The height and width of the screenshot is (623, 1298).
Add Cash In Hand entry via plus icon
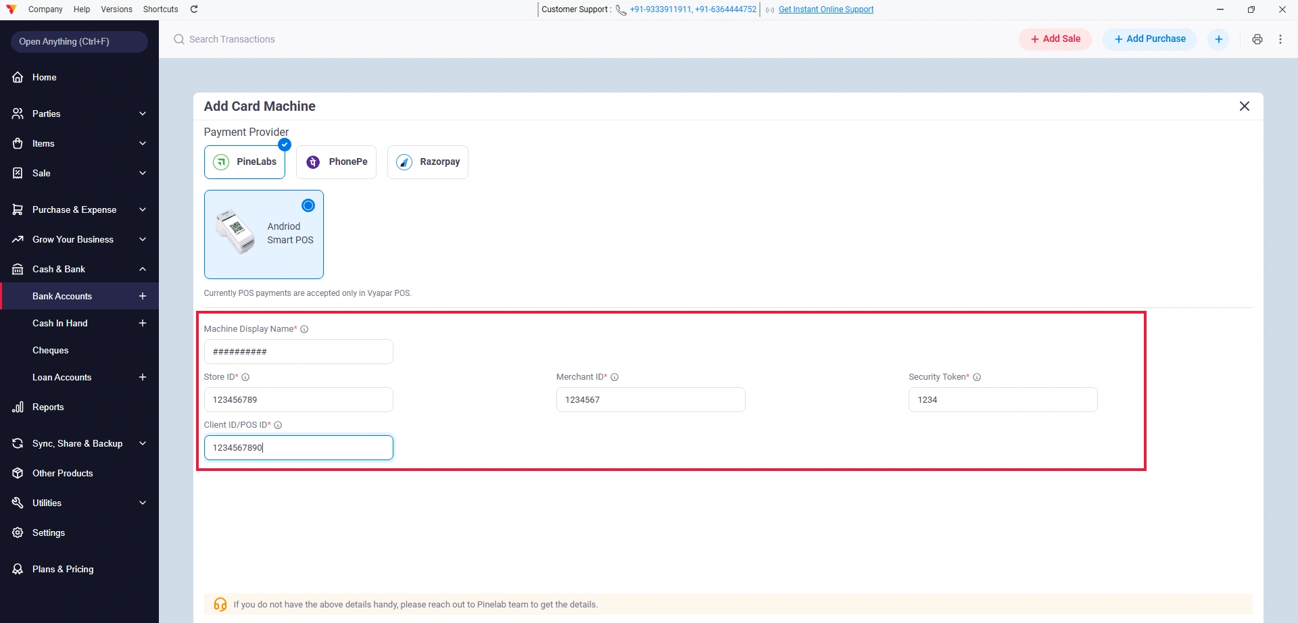tap(143, 323)
